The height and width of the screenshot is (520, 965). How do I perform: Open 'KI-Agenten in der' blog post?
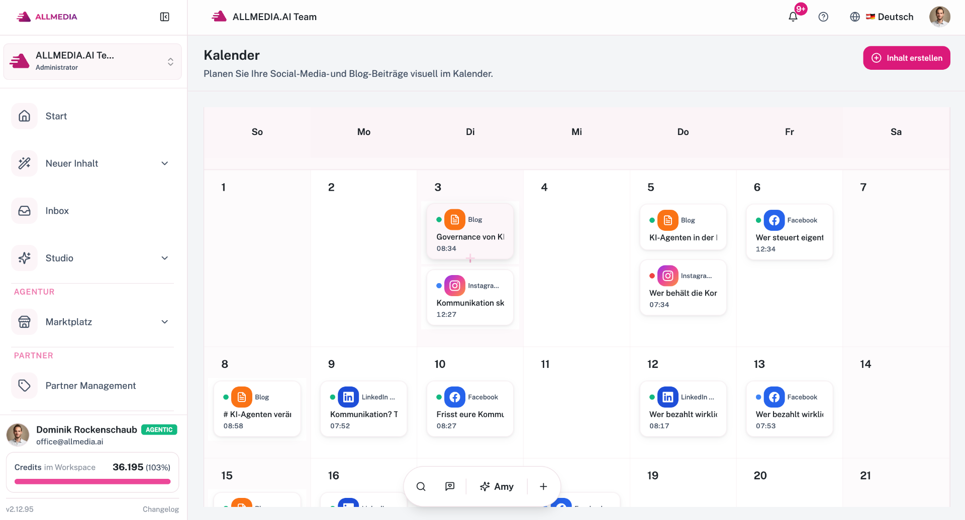683,227
